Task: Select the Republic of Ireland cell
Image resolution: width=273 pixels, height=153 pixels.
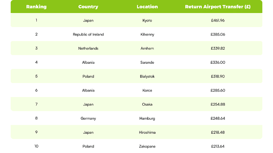Action: (x=88, y=34)
